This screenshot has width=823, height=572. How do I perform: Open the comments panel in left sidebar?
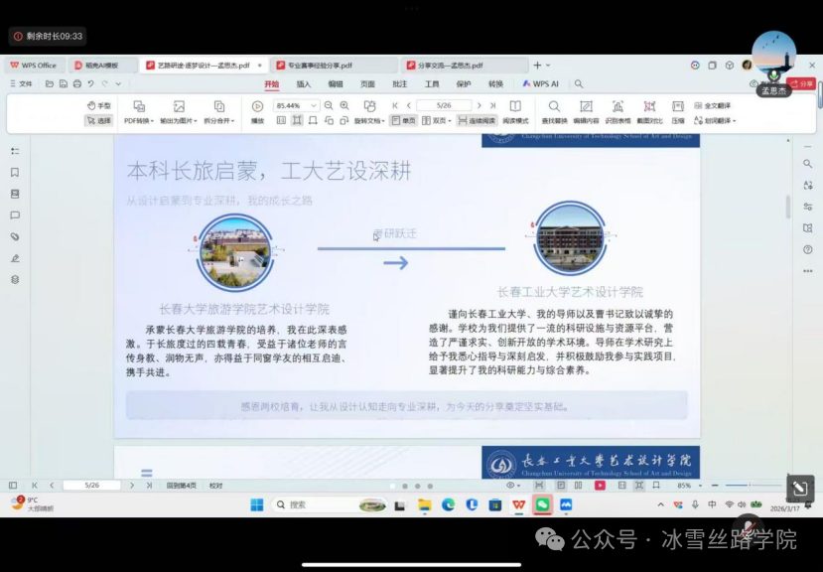pos(15,214)
